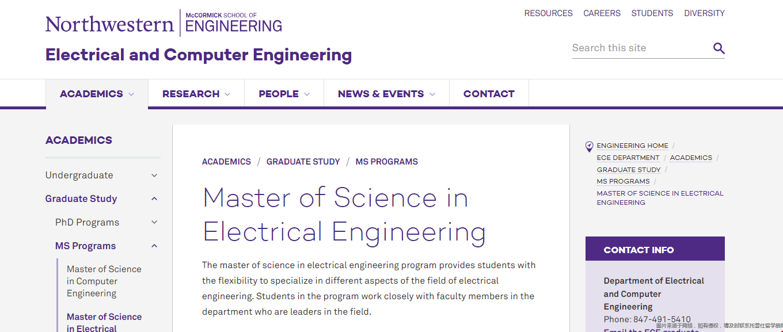
Task: Expand the PhD Programs submenu chevron
Action: (x=154, y=223)
